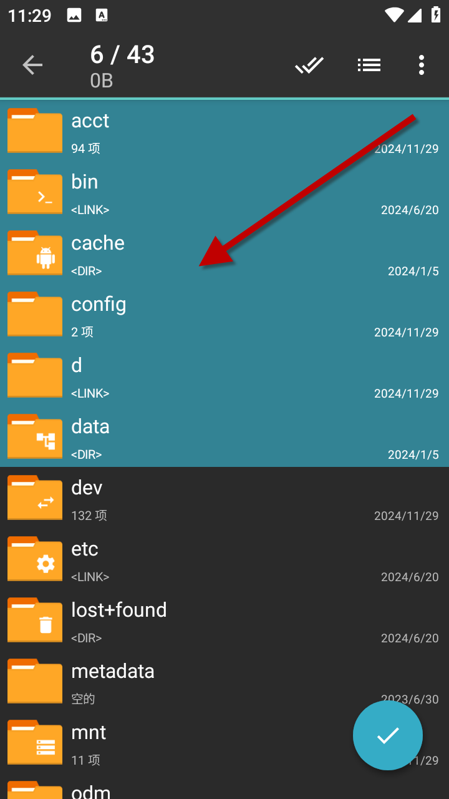Viewport: 449px width, 799px height.
Task: Tap the config folder icon
Action: pos(35,314)
